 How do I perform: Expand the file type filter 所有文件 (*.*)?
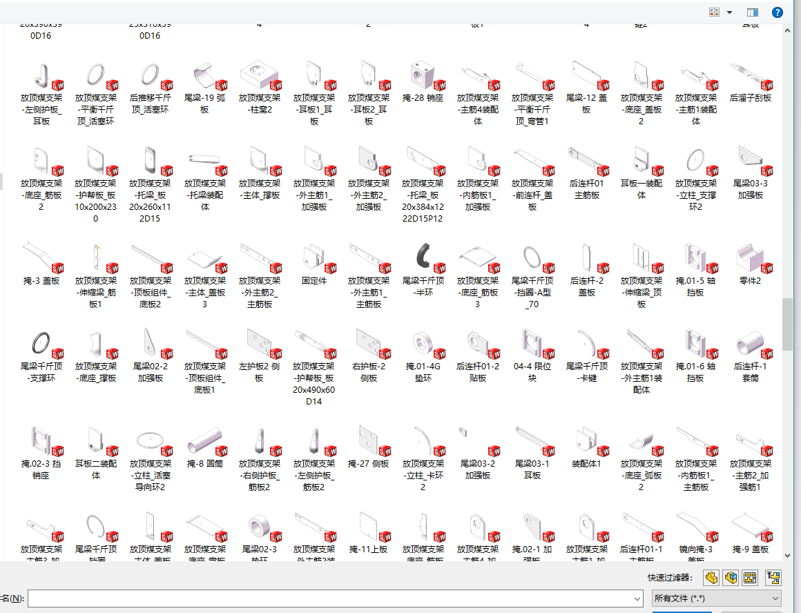[x=717, y=599]
